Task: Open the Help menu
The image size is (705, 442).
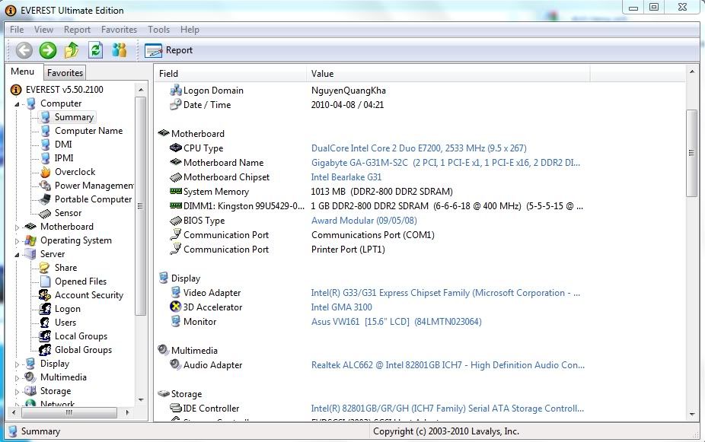Action: [x=190, y=30]
